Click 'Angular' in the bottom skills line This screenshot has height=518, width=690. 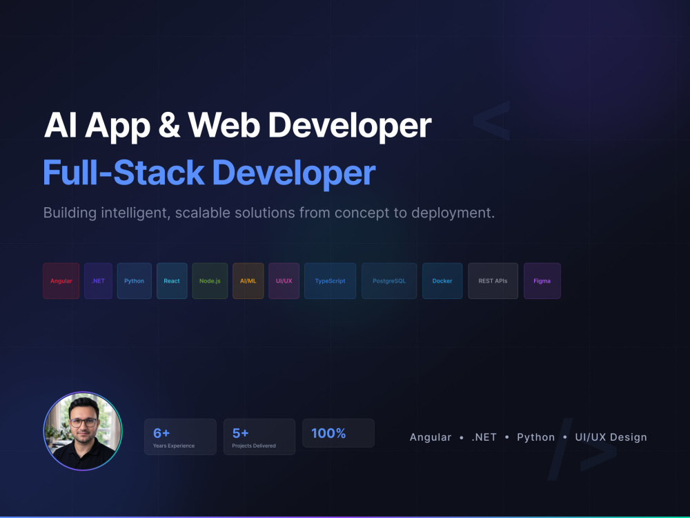coord(431,437)
